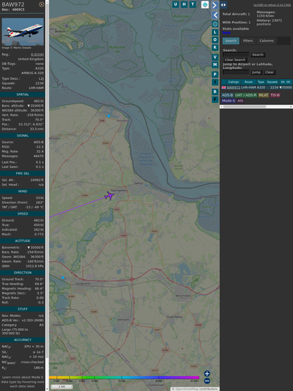Screen dimensions: 293x391
Task: Click the R map button
Action: tap(215, 92)
